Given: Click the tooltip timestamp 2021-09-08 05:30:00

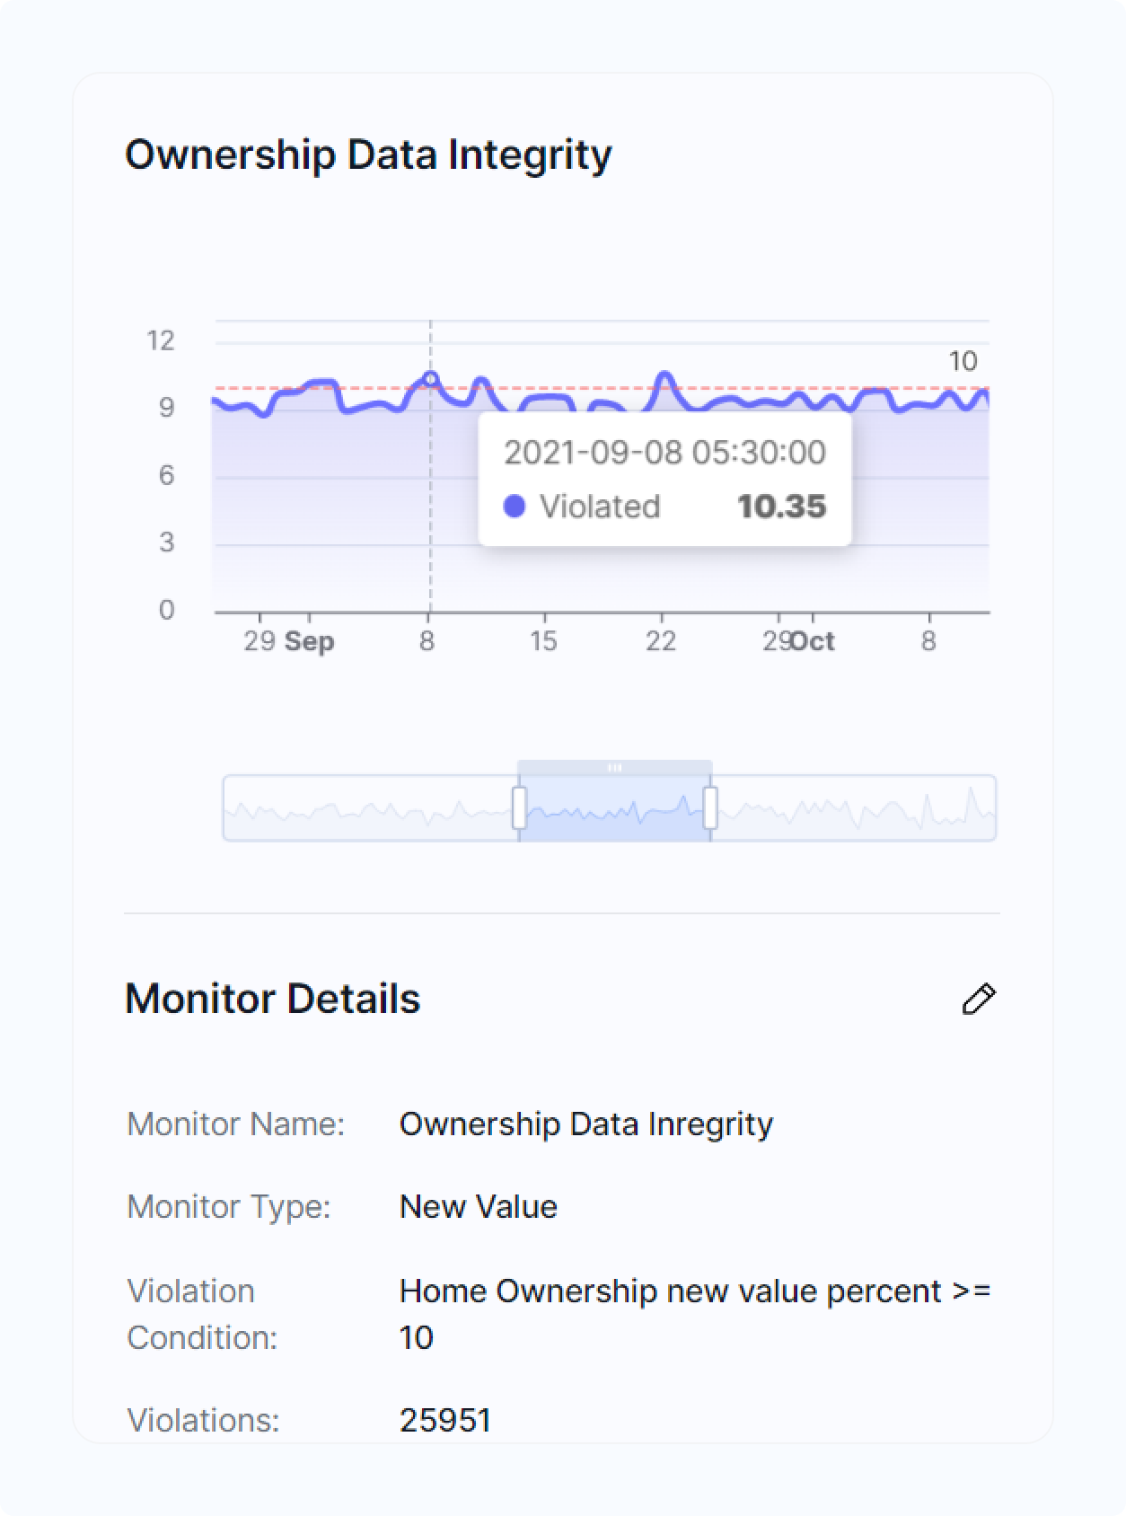Looking at the screenshot, I should 664,452.
